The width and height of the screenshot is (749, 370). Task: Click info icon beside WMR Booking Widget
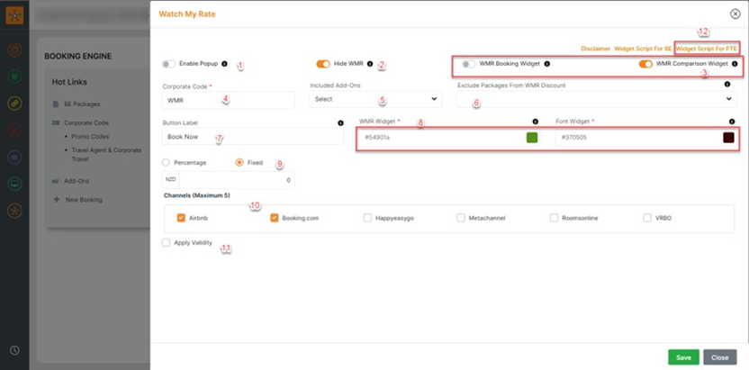point(547,64)
